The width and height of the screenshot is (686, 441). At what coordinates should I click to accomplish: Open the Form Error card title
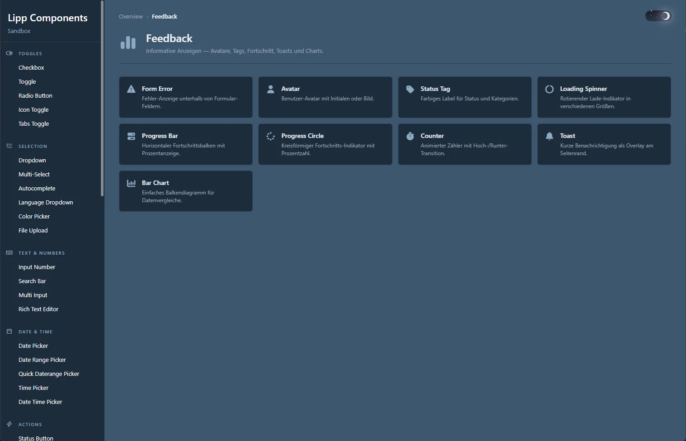coord(157,89)
